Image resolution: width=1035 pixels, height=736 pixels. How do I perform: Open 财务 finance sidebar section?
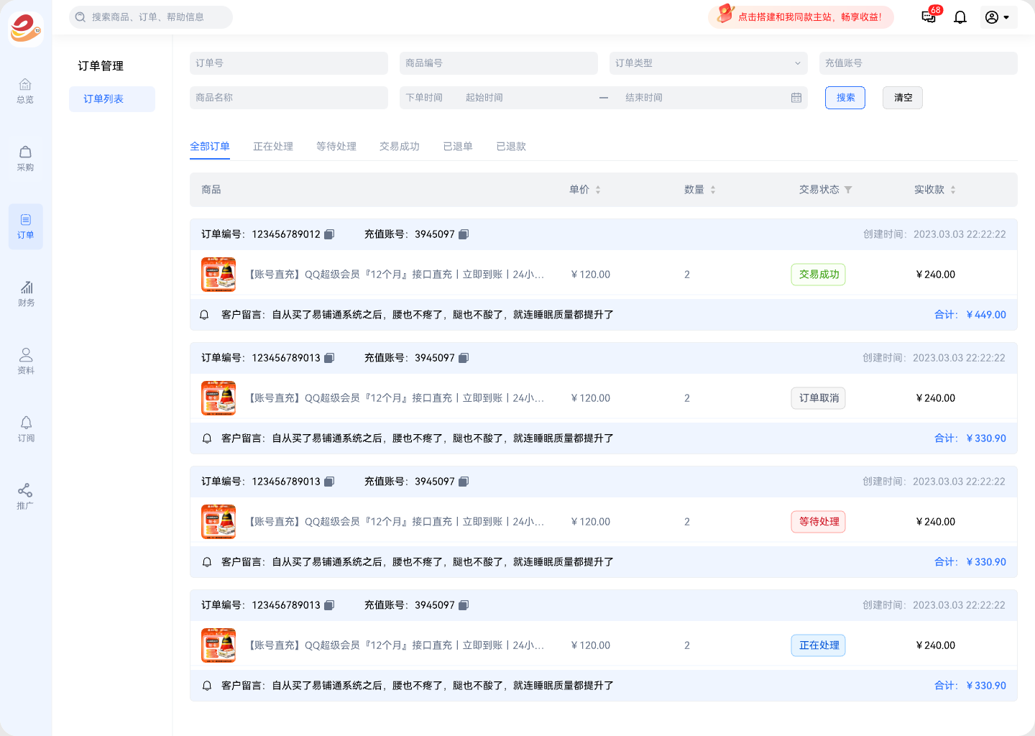pyautogui.click(x=26, y=293)
